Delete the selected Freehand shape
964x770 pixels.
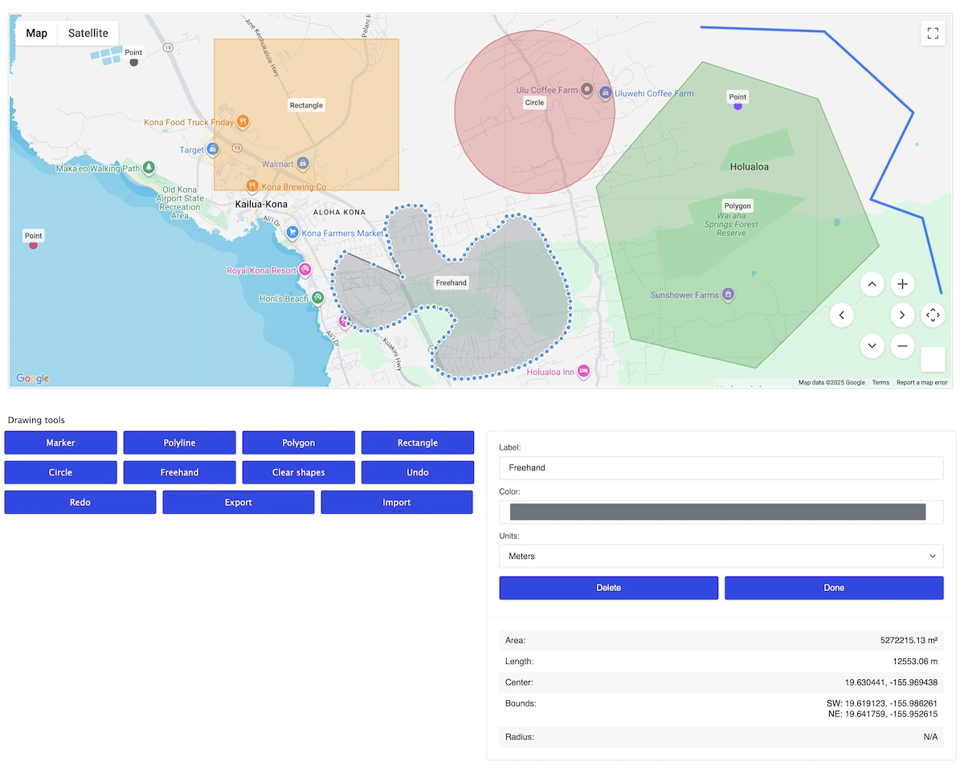point(608,588)
